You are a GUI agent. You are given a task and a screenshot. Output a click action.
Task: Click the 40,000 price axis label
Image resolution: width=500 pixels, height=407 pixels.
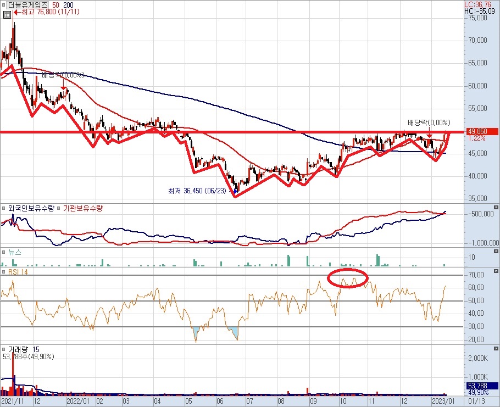[477, 176]
